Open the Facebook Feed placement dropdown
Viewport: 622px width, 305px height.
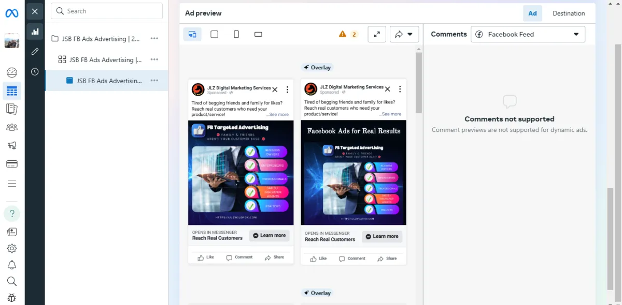(528, 34)
